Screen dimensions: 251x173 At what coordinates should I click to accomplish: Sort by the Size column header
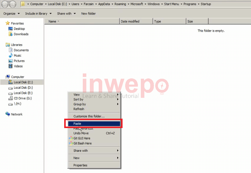pos(197,21)
